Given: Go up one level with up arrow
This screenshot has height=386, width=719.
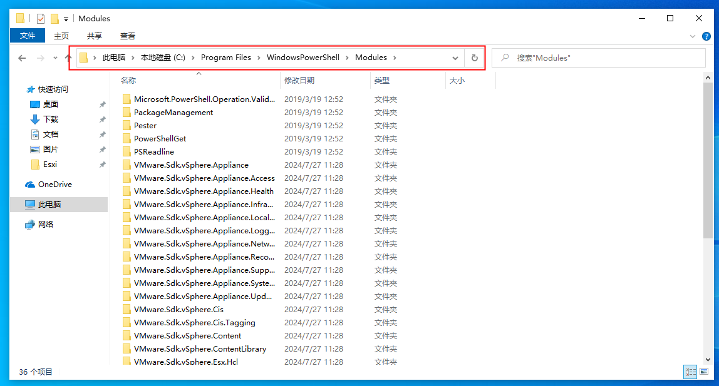Looking at the screenshot, I should [x=68, y=58].
